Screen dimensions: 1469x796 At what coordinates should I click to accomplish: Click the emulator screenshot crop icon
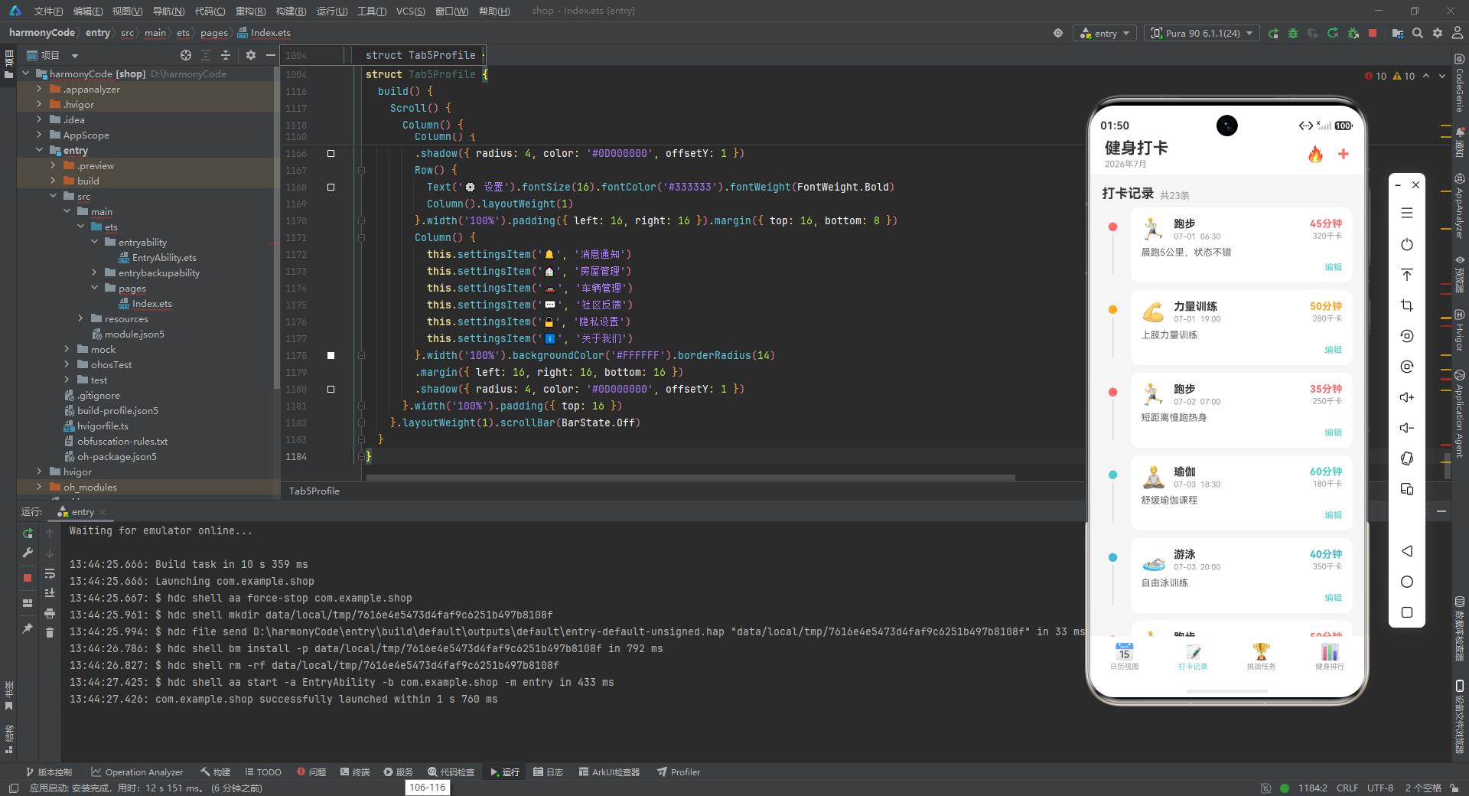(x=1406, y=305)
